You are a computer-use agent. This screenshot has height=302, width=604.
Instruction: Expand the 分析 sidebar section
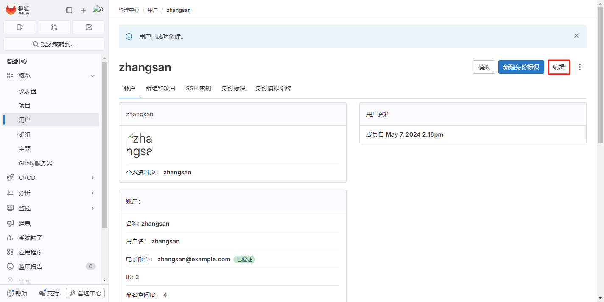[92, 193]
